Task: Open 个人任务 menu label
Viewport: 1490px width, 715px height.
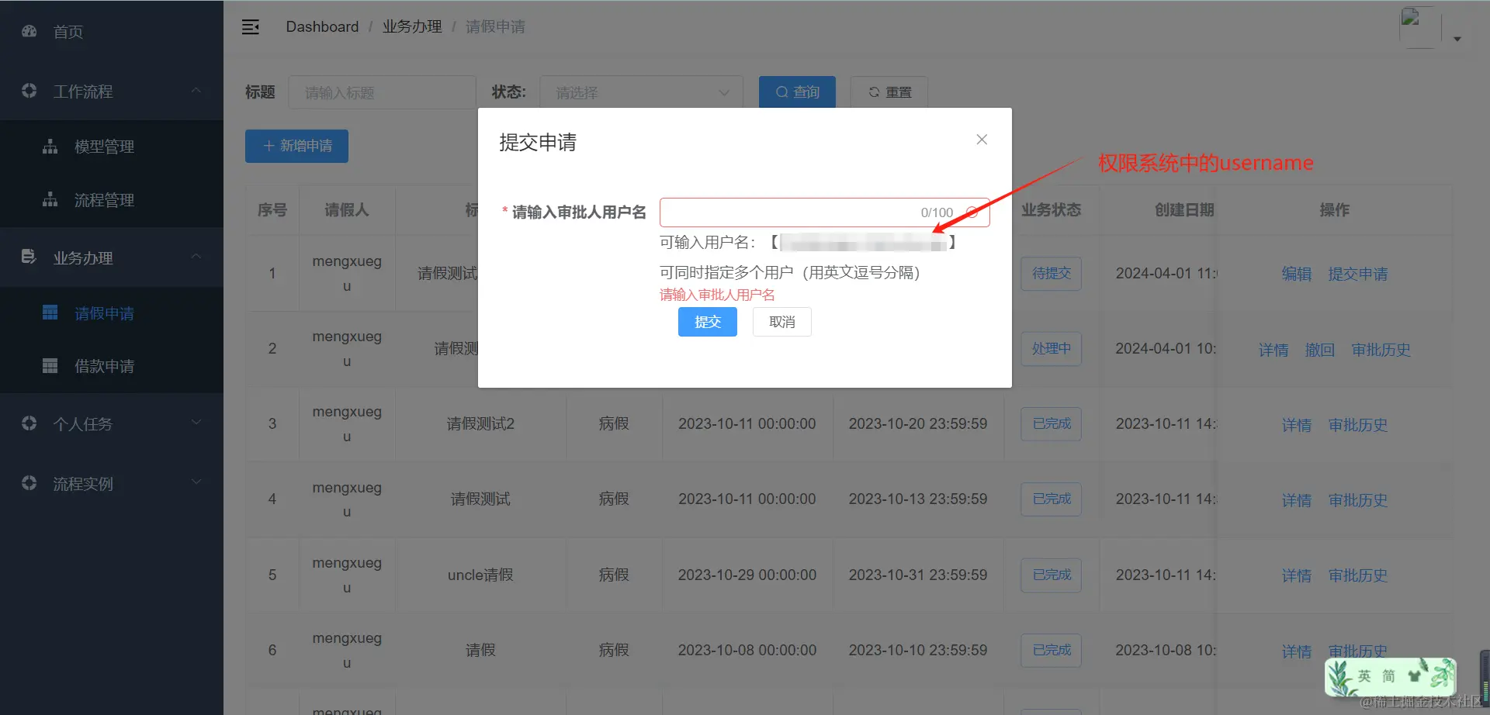Action: pos(83,424)
